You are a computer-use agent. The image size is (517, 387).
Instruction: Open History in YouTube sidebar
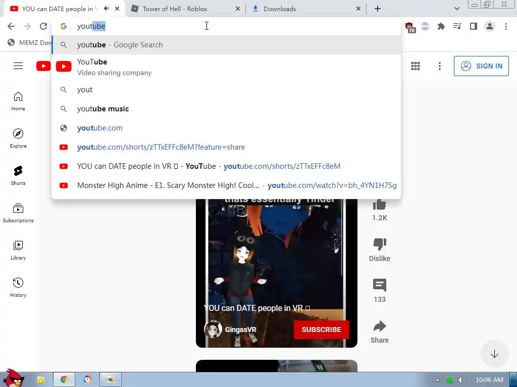pyautogui.click(x=18, y=288)
